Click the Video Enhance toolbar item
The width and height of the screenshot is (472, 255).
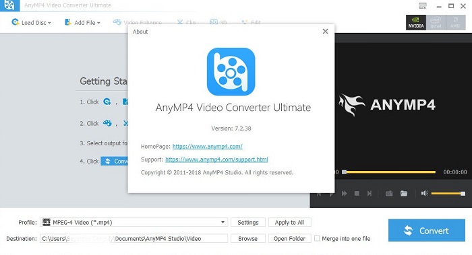tap(138, 22)
